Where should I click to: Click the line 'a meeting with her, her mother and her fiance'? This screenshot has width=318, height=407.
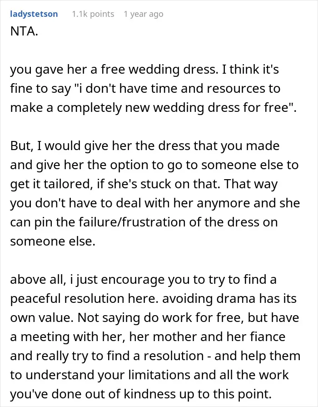point(148,337)
